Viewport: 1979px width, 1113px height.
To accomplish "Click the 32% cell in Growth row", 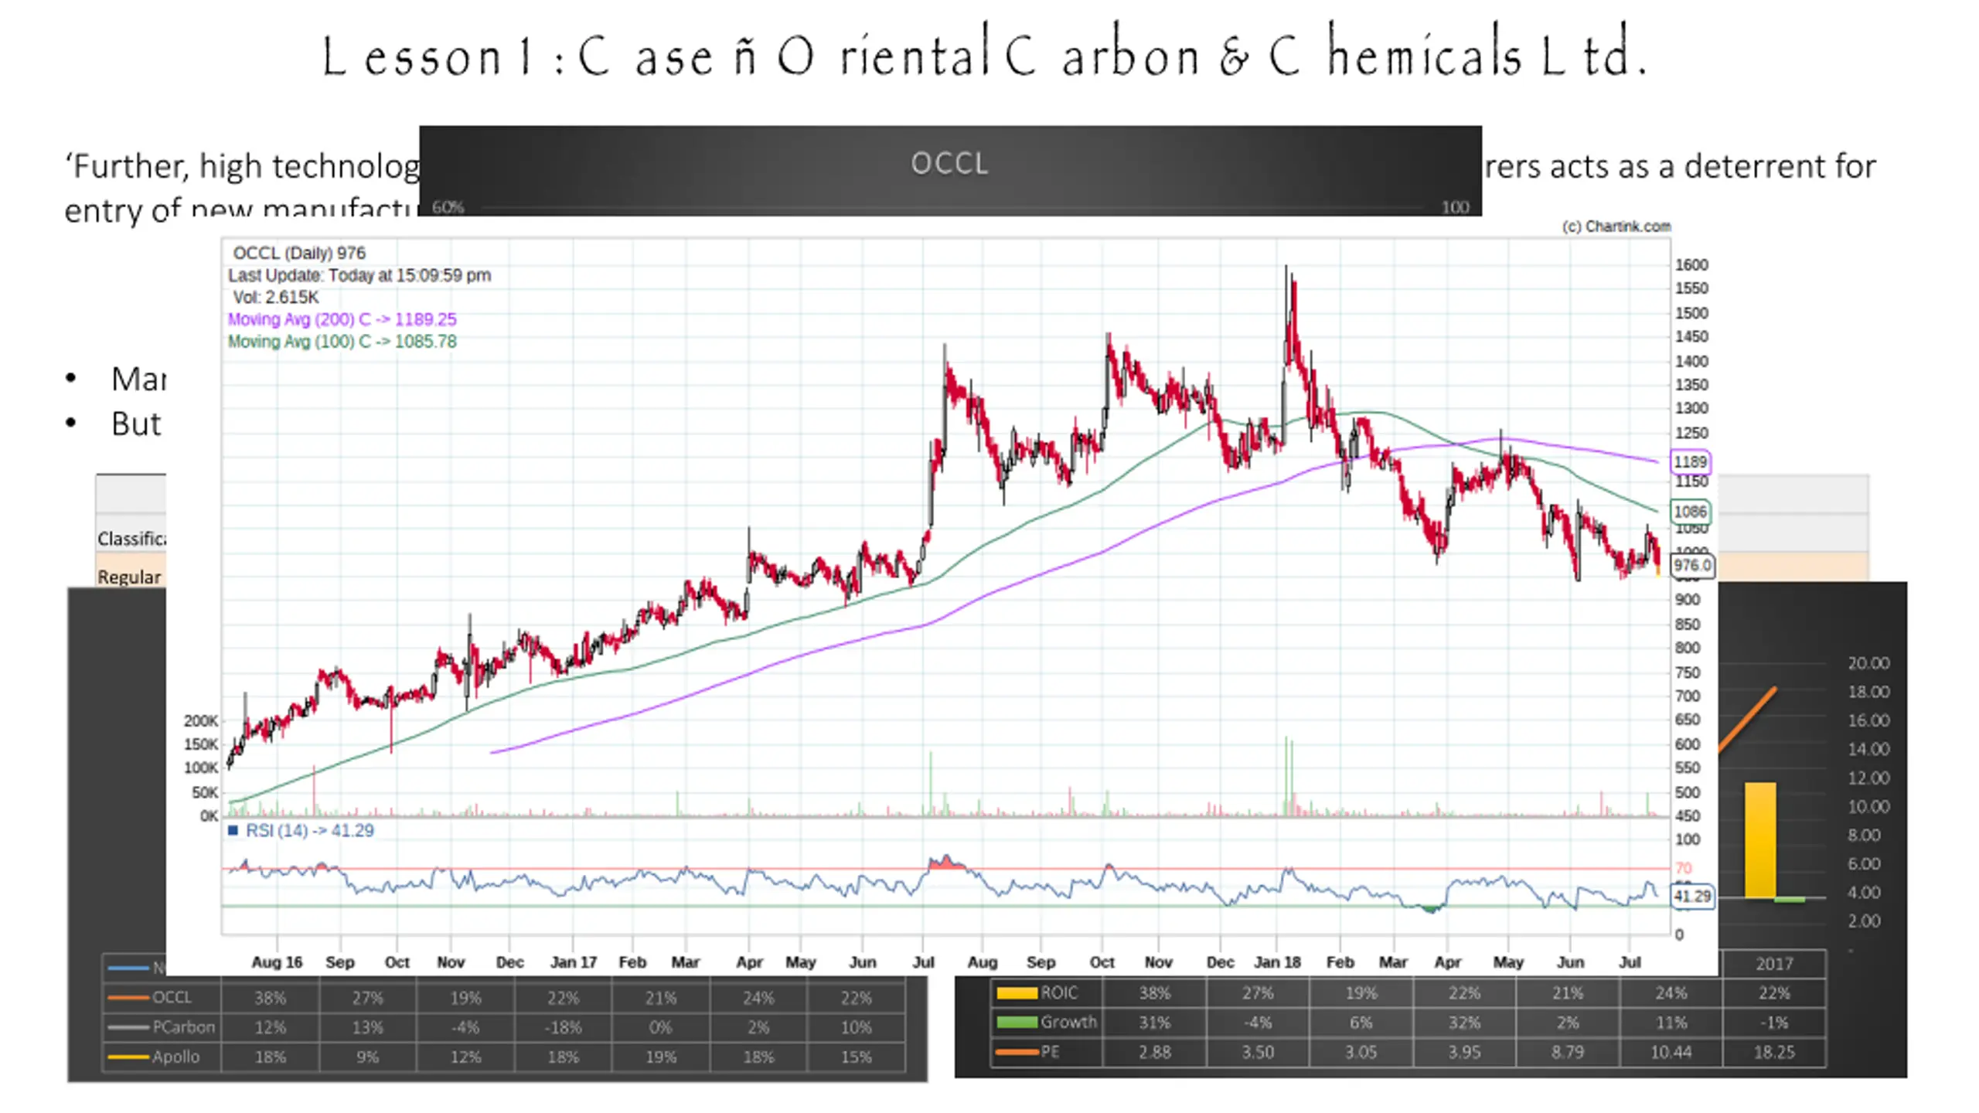I will [x=1464, y=1023].
